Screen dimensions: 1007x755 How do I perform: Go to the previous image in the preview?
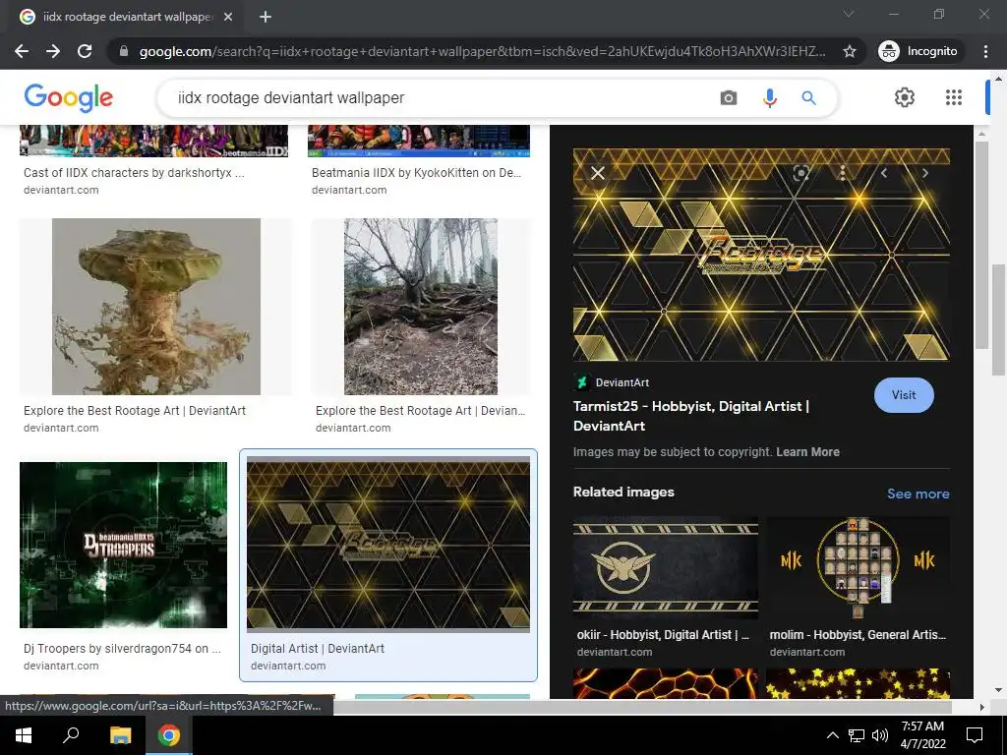pos(884,173)
